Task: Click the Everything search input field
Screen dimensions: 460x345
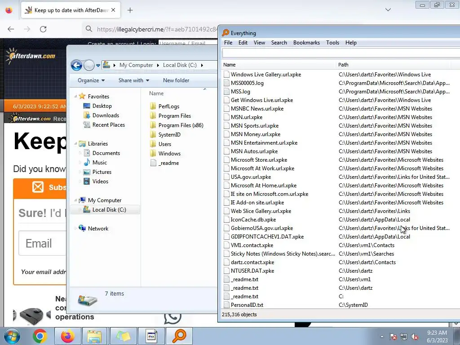Action: coord(341,53)
